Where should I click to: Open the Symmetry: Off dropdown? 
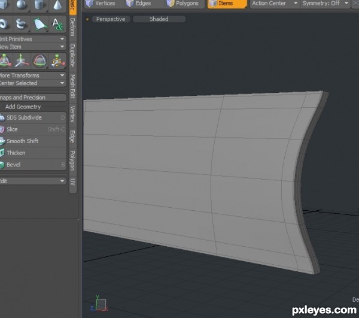click(x=325, y=4)
